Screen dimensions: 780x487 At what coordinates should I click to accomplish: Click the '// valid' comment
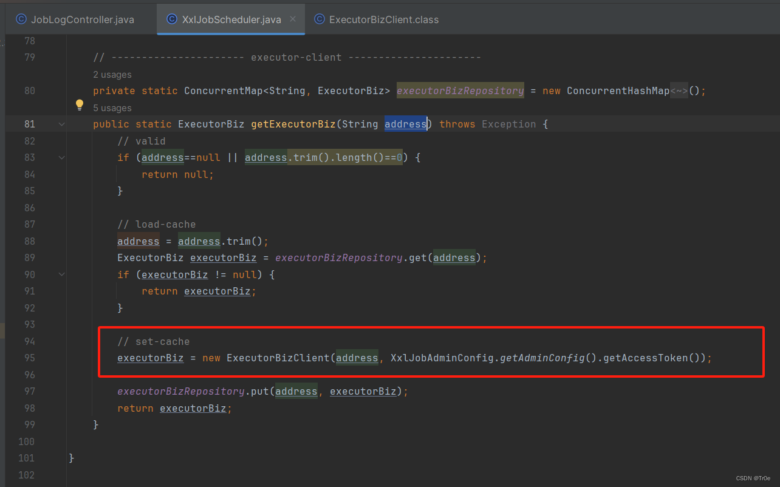click(141, 141)
